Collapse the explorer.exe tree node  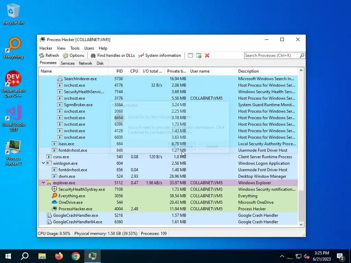click(x=43, y=183)
